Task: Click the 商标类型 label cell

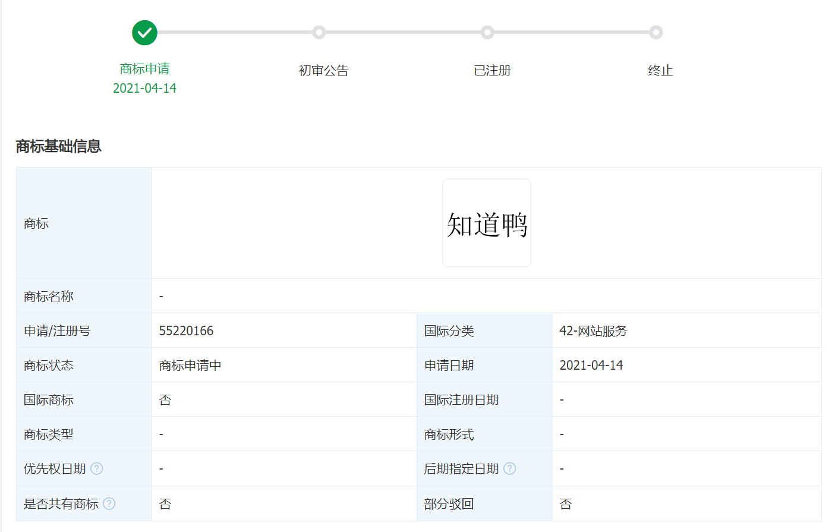Action: (84, 434)
